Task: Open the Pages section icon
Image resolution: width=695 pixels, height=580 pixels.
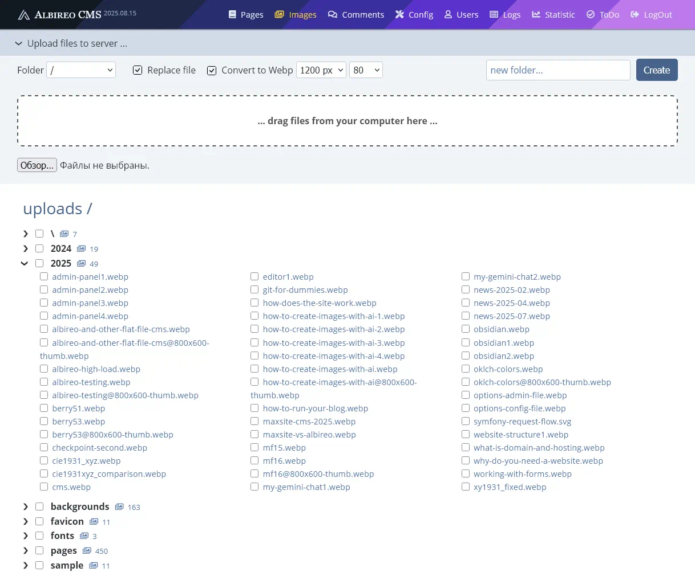Action: (x=232, y=14)
